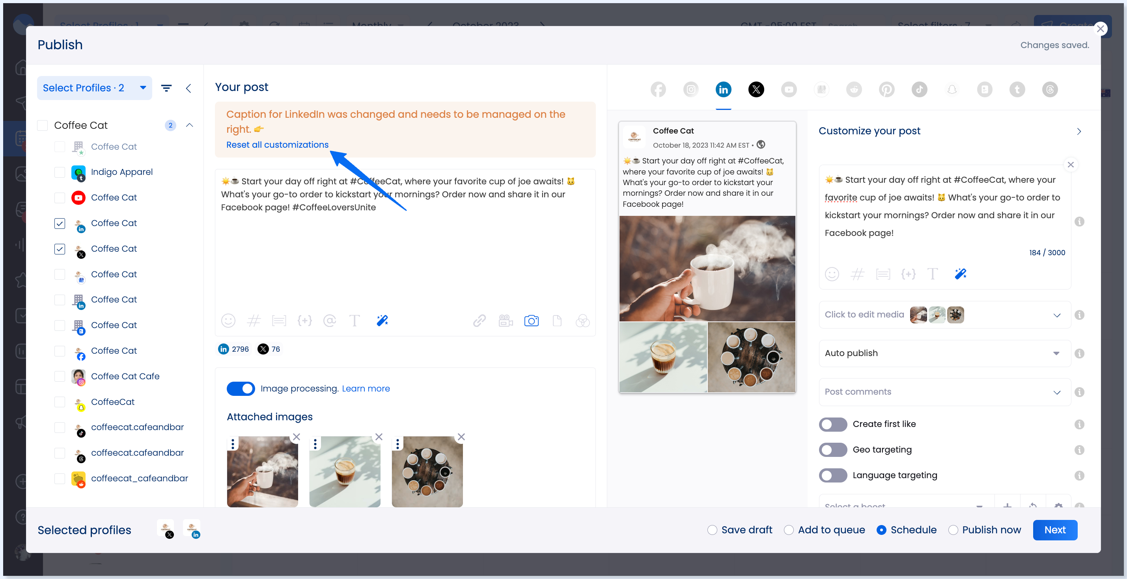Open the YouTube preview tab
The width and height of the screenshot is (1127, 579).
click(x=789, y=89)
